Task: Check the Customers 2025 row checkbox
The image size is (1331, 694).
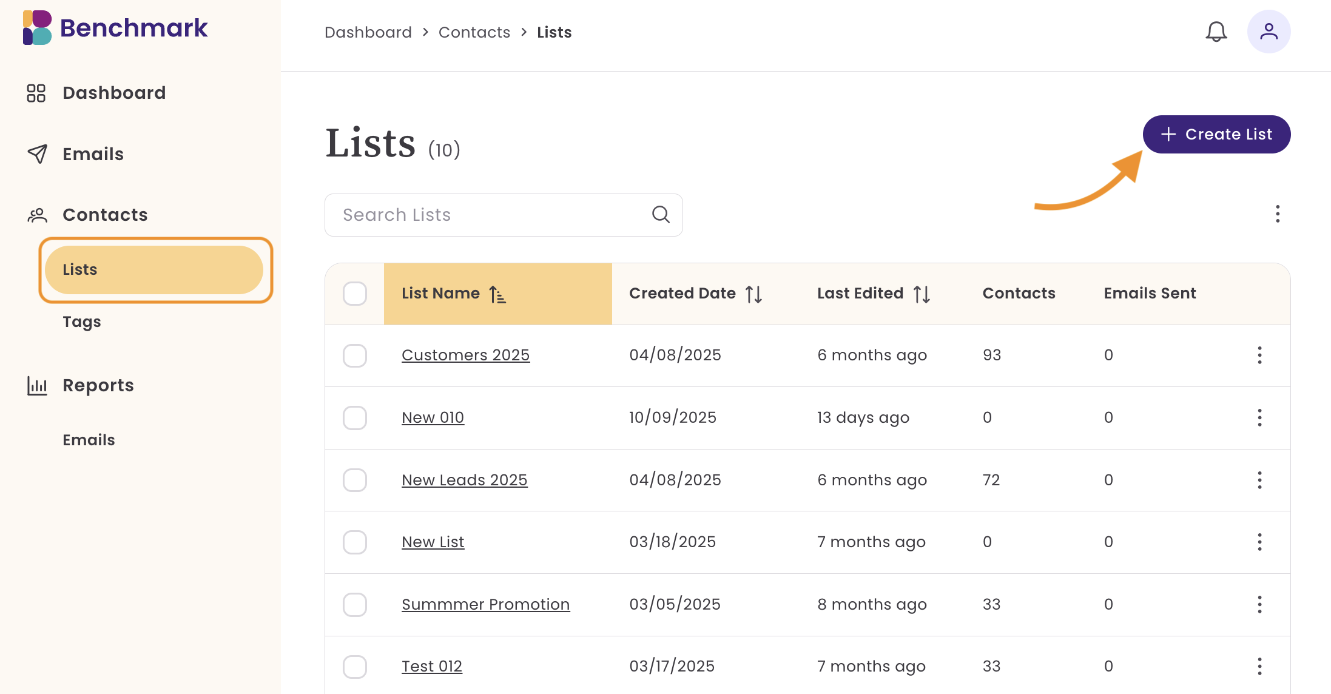Action: 354,355
